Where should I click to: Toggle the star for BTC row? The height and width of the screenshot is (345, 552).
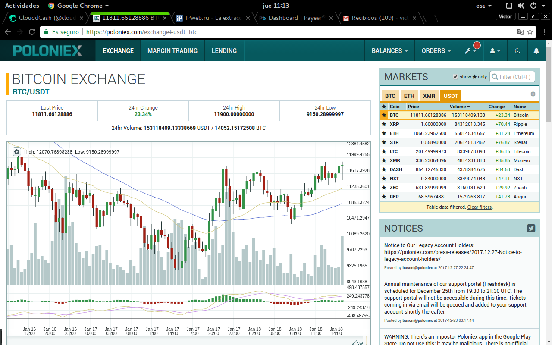pyautogui.click(x=384, y=115)
